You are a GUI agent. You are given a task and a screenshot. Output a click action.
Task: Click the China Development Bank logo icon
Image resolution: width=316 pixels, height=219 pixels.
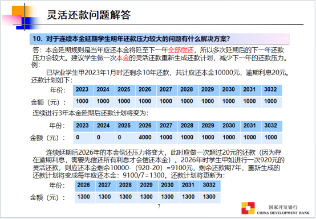248,208
